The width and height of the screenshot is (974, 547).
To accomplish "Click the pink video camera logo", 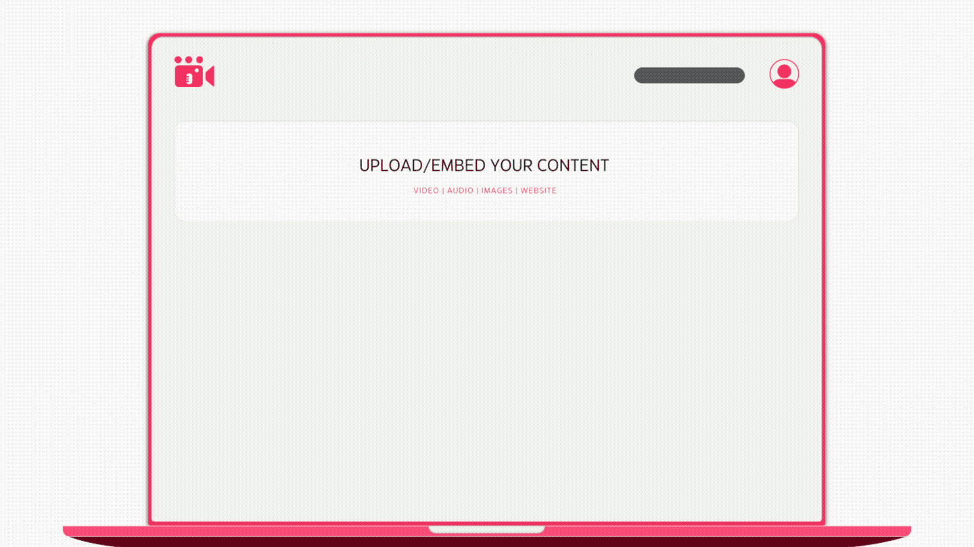I will pyautogui.click(x=194, y=72).
